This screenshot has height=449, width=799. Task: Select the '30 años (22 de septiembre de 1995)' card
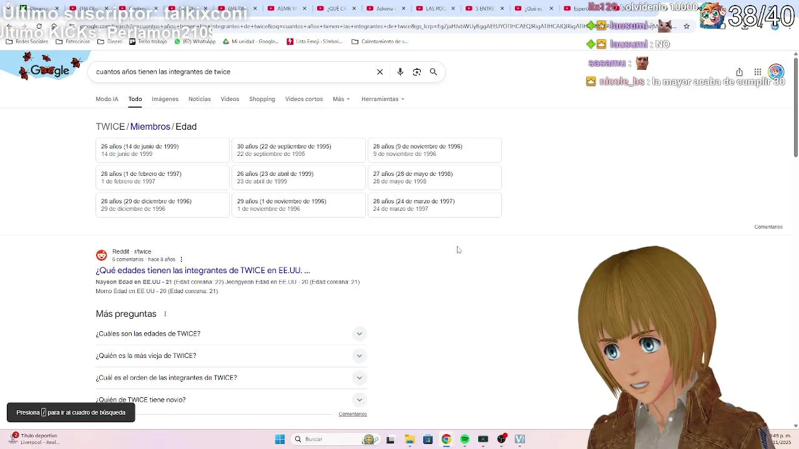coord(298,150)
